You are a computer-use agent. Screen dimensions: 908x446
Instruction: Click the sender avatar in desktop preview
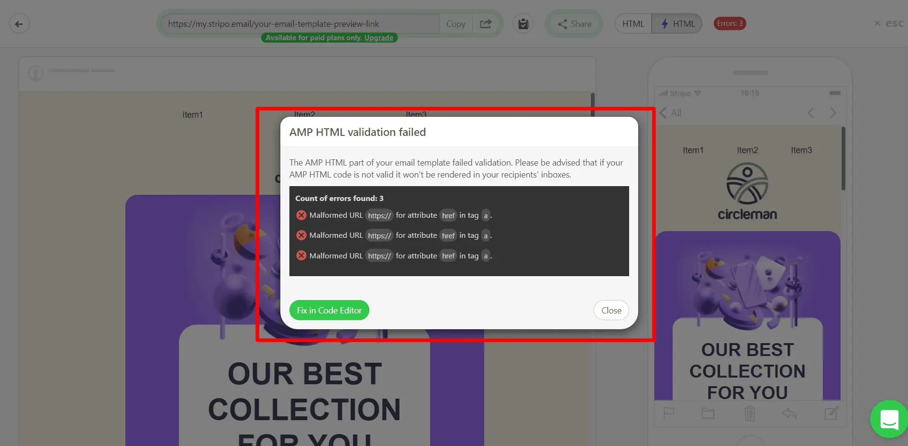(36, 73)
